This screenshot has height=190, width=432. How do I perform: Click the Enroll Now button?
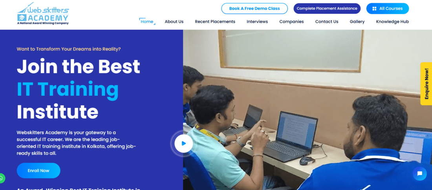coord(38,170)
